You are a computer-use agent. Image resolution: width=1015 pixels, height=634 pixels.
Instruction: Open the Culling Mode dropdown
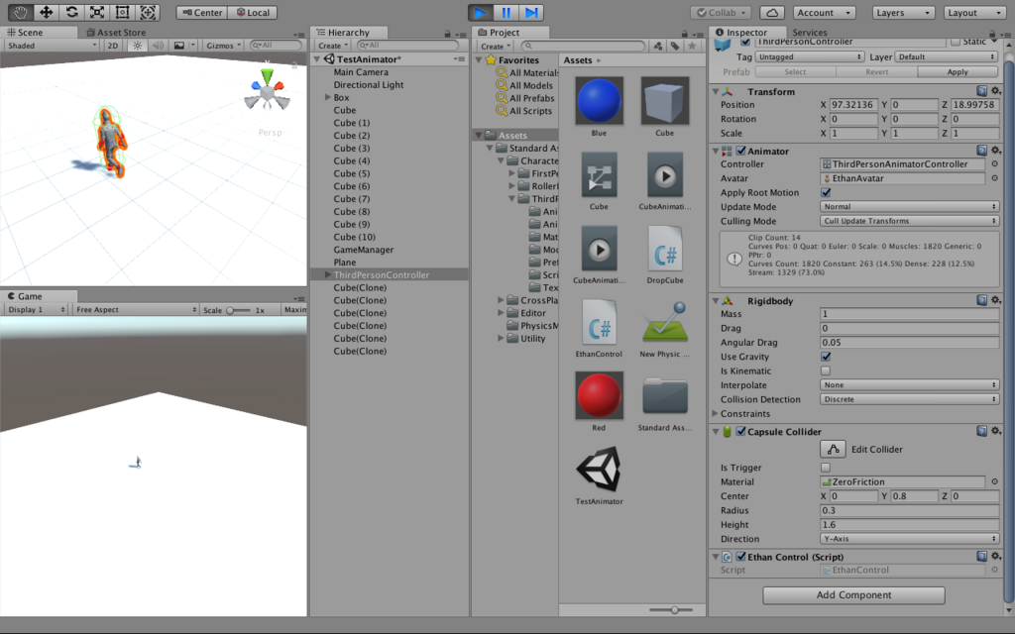pyautogui.click(x=910, y=221)
